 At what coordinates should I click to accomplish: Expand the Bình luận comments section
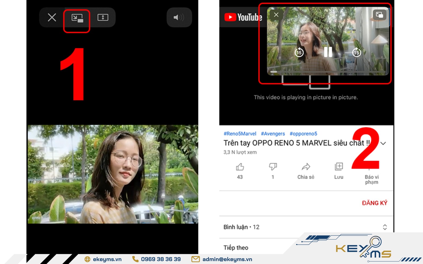[x=306, y=227]
